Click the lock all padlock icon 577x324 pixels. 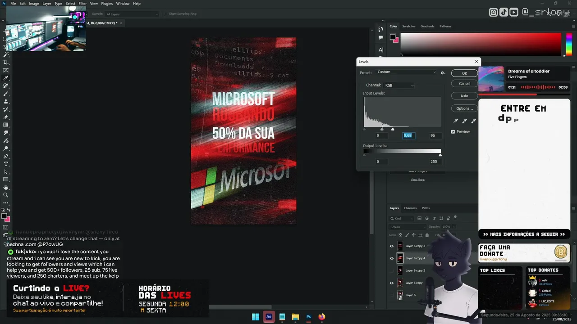point(426,235)
